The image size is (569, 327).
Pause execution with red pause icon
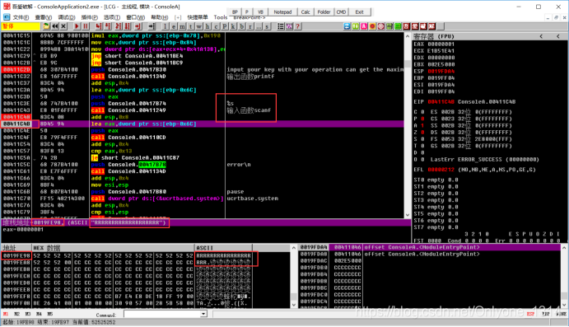point(86,26)
